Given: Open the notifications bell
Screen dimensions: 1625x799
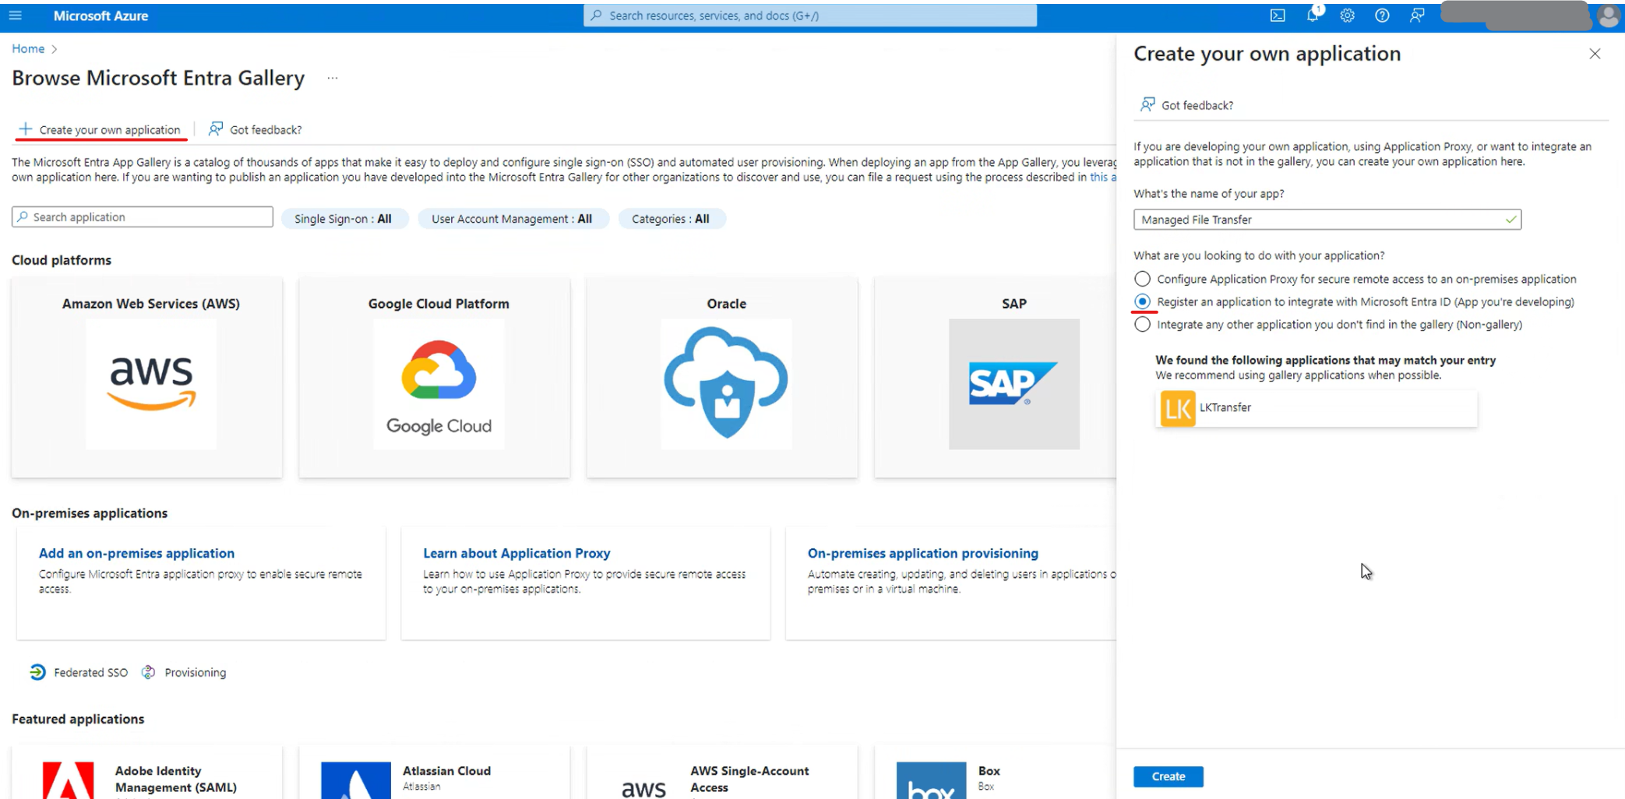Looking at the screenshot, I should 1313,16.
